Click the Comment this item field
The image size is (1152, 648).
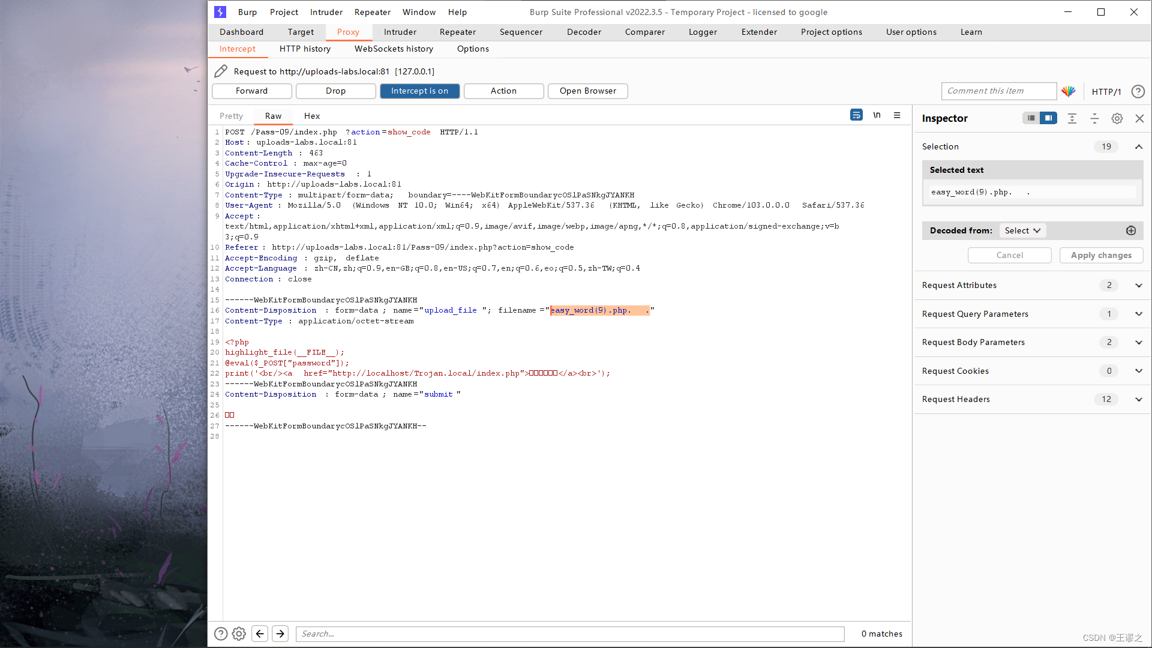[x=998, y=91]
